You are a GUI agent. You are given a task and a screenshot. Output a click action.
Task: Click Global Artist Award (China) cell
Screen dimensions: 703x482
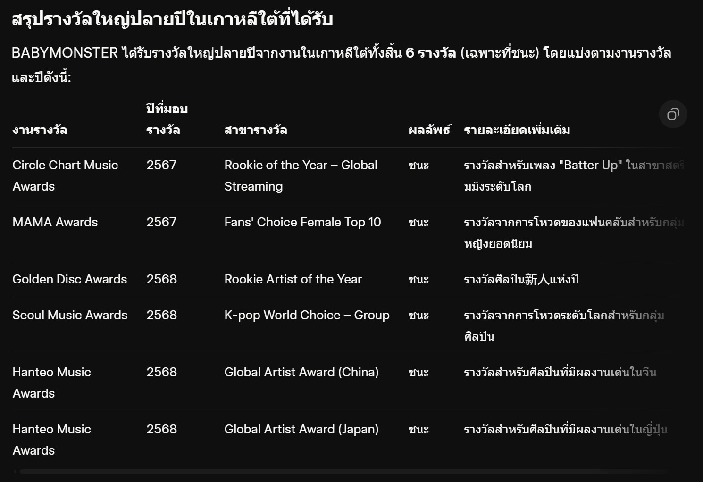(x=301, y=372)
